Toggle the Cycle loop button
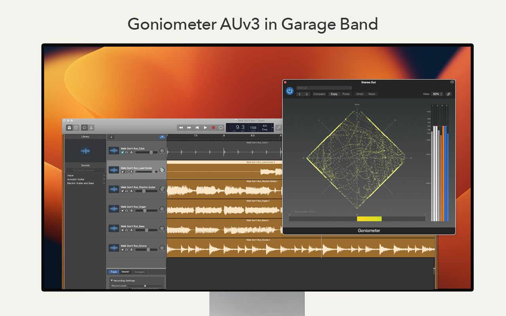 221,128
